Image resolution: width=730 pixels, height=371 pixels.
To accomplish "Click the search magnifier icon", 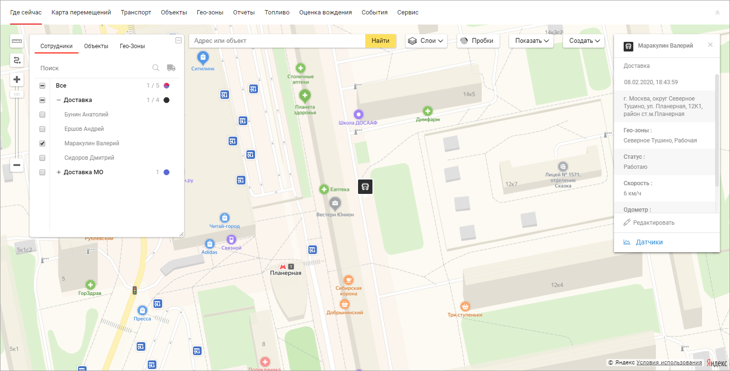I will pyautogui.click(x=156, y=68).
